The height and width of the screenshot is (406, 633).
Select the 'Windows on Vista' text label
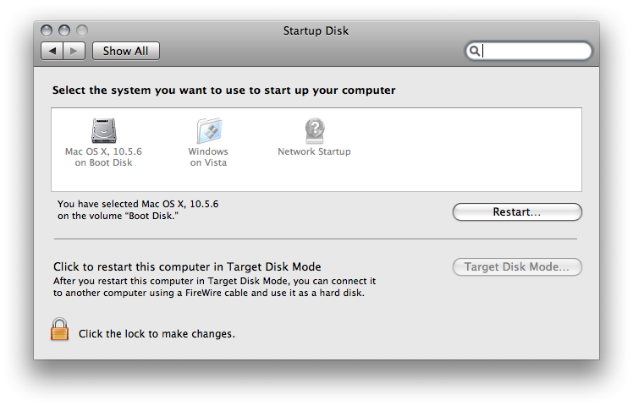coord(208,157)
